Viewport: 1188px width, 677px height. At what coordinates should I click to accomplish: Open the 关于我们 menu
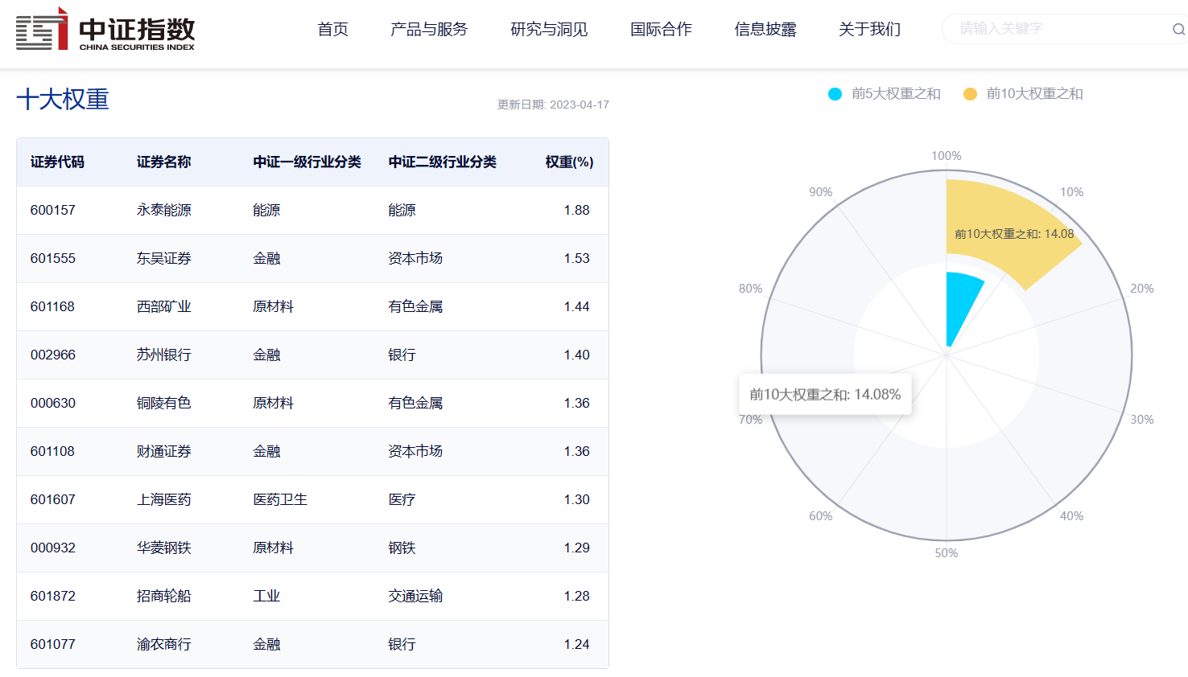(x=869, y=30)
